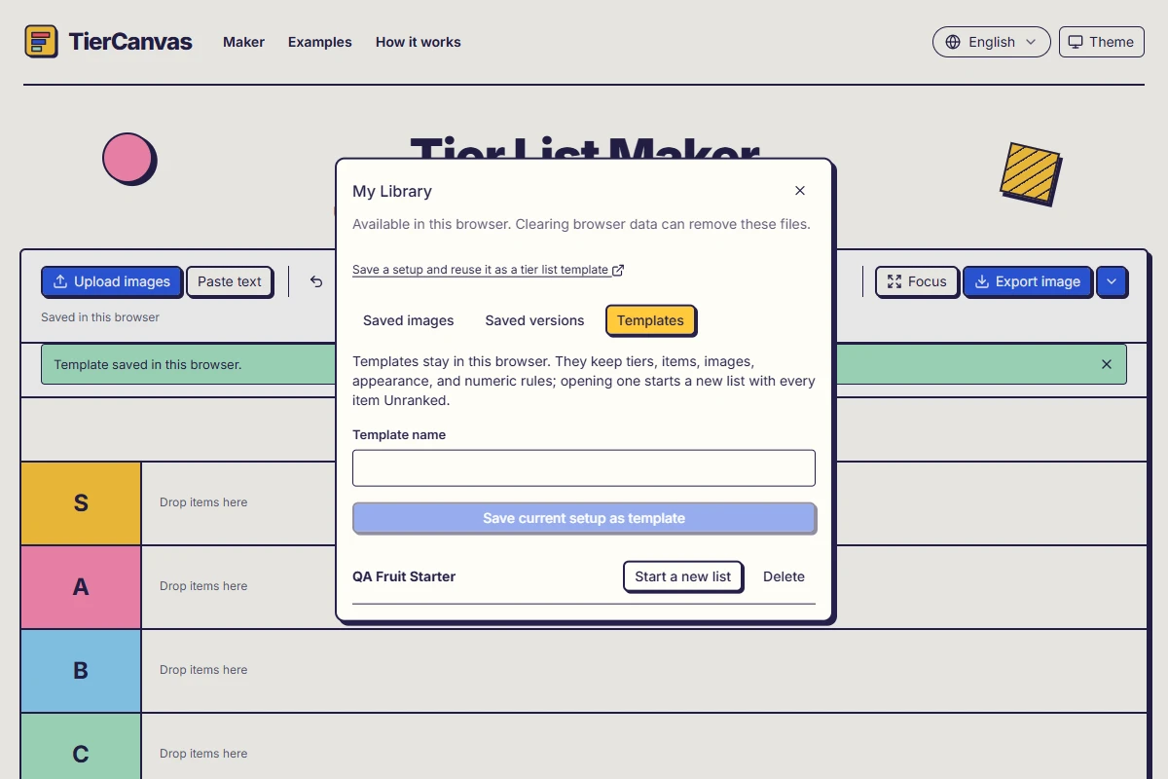Delete the QA Fruit Starter template
This screenshot has height=779, width=1168.
[784, 576]
